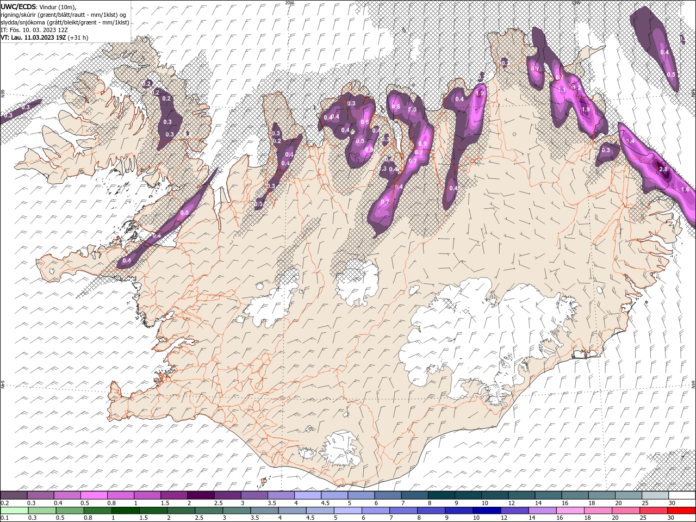Screen dimensions: 696x522
Task: Pick bottom-row legend swatch between 12 and 14
Action: pyautogui.click(x=515, y=511)
